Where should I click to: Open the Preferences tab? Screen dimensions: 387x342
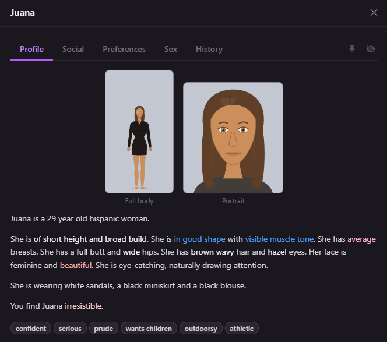(x=124, y=49)
